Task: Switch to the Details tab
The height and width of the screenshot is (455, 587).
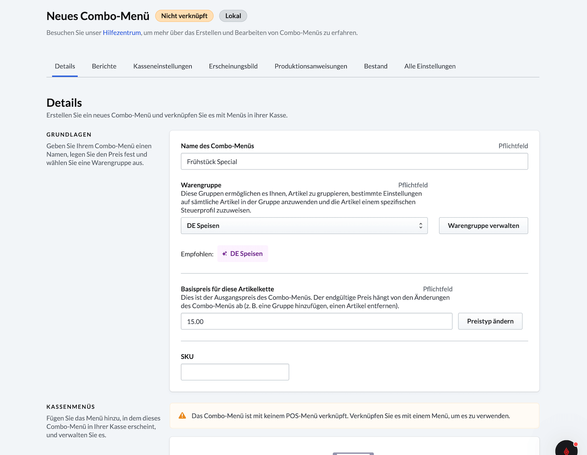Action: tap(65, 66)
